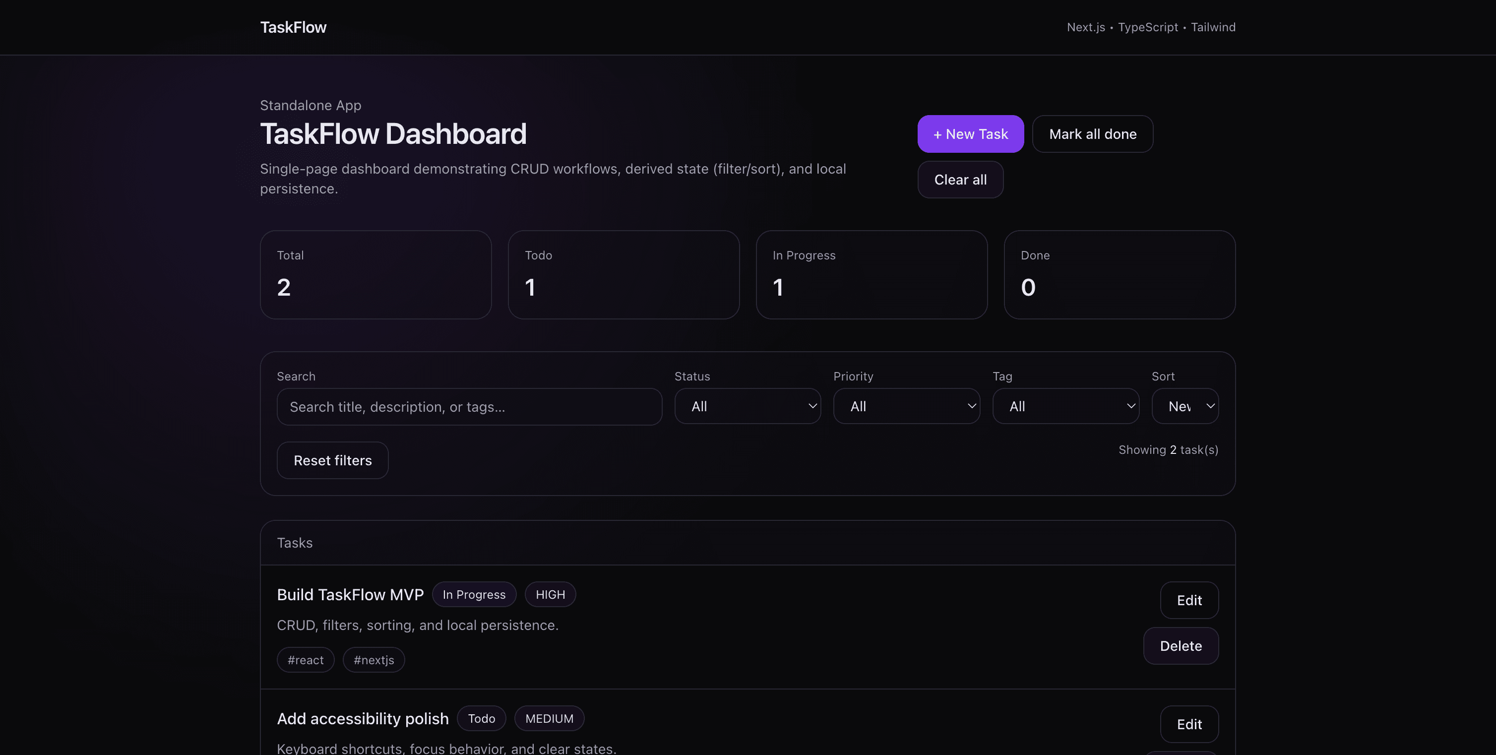Click the Clear all button
This screenshot has height=755, width=1496.
point(960,180)
